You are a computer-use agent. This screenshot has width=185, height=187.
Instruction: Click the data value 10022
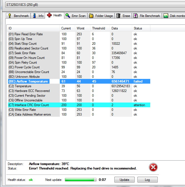(x=116, y=44)
